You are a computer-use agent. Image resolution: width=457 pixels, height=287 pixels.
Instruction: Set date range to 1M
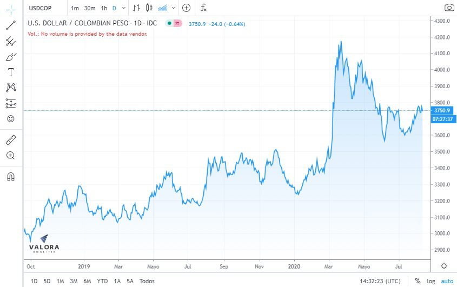click(x=60, y=281)
